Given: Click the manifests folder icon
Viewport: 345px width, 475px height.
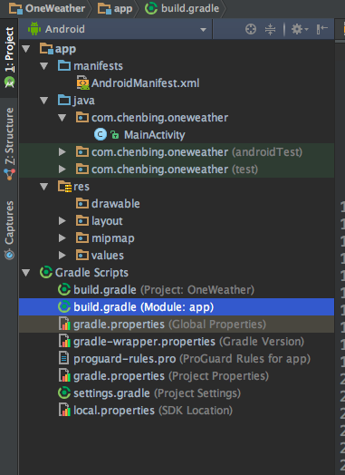Looking at the screenshot, I should tap(64, 66).
